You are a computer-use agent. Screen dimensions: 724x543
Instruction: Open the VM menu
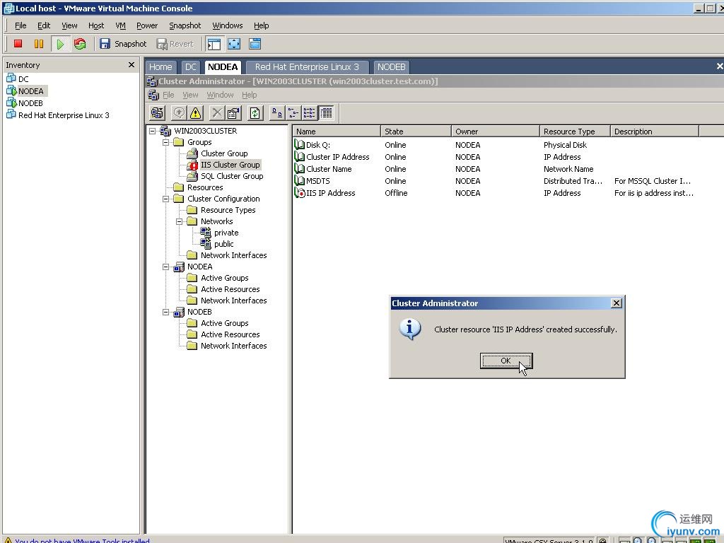click(x=120, y=25)
